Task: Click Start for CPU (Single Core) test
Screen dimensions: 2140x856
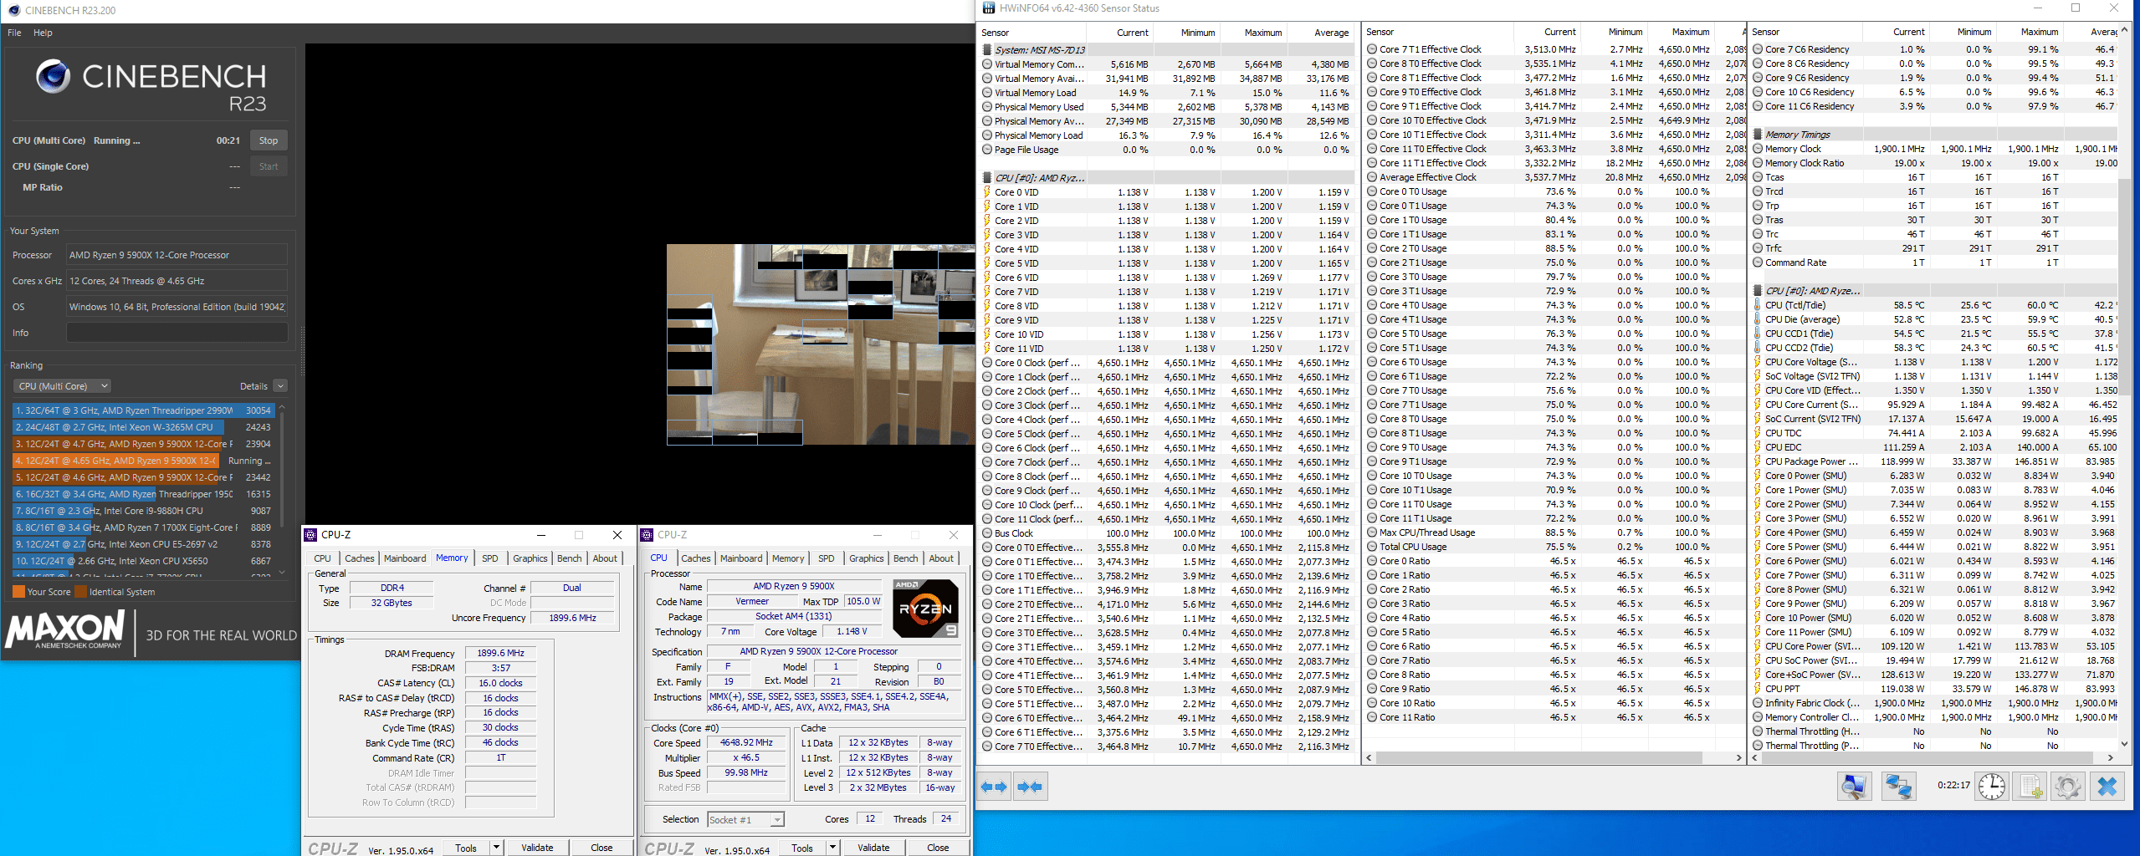Action: click(x=269, y=166)
